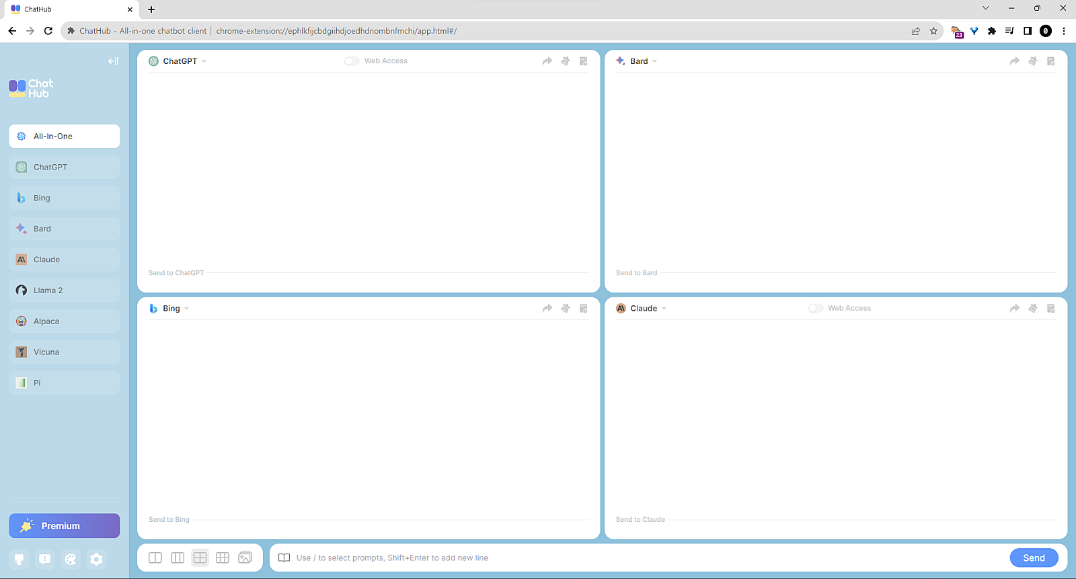Open the ChatGPT chat in sidebar
Viewport: 1076px width, 579px height.
click(x=65, y=167)
